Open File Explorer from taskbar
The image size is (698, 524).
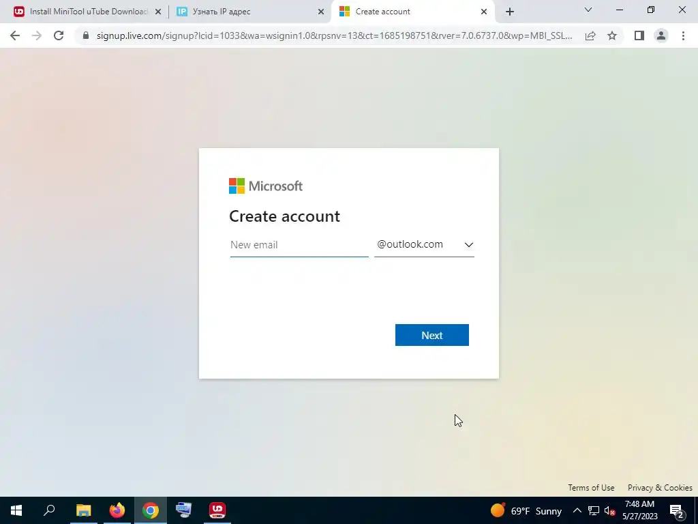coord(83,510)
